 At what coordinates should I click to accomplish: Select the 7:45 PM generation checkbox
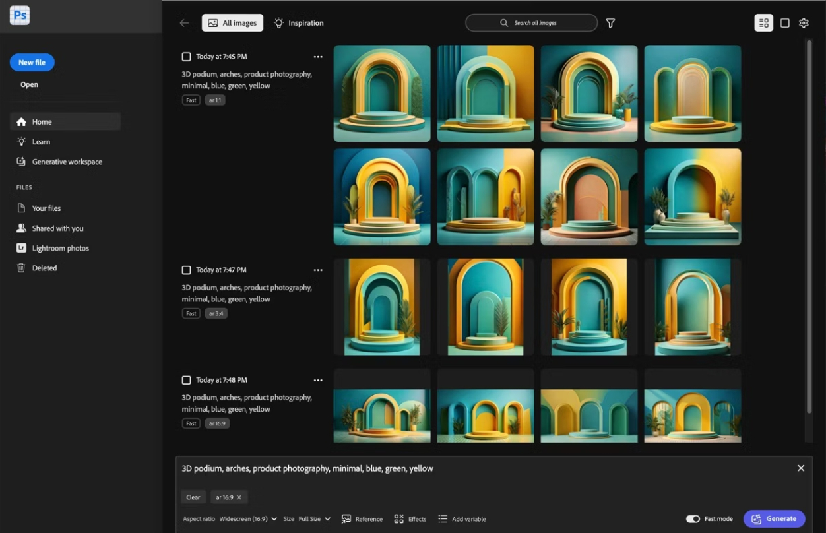tap(186, 57)
